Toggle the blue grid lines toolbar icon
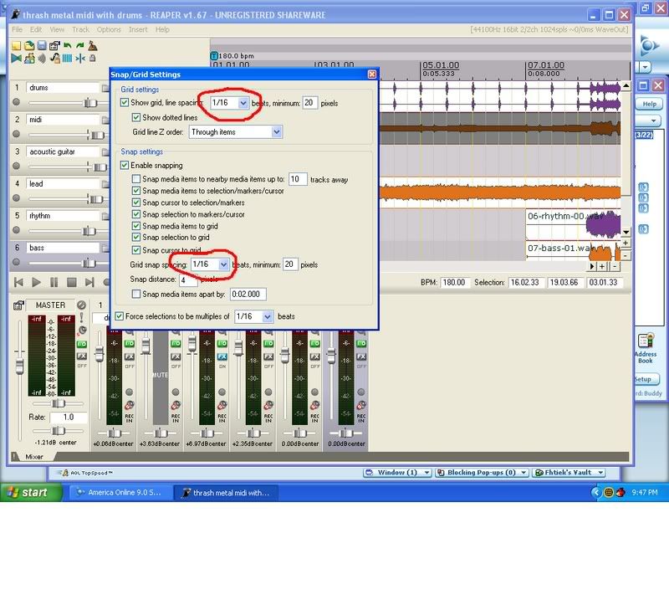The height and width of the screenshot is (610, 669). tap(68, 58)
